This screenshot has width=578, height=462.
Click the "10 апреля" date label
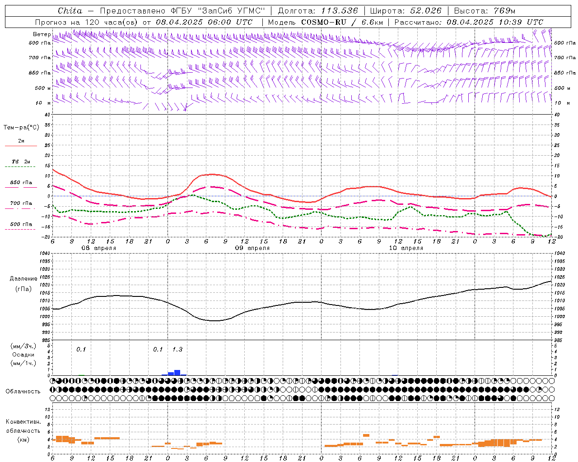pyautogui.click(x=406, y=248)
